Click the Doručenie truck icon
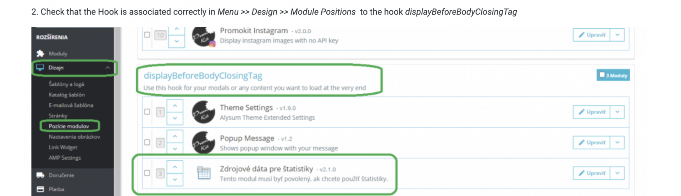Image resolution: width=681 pixels, height=196 pixels. tap(40, 175)
